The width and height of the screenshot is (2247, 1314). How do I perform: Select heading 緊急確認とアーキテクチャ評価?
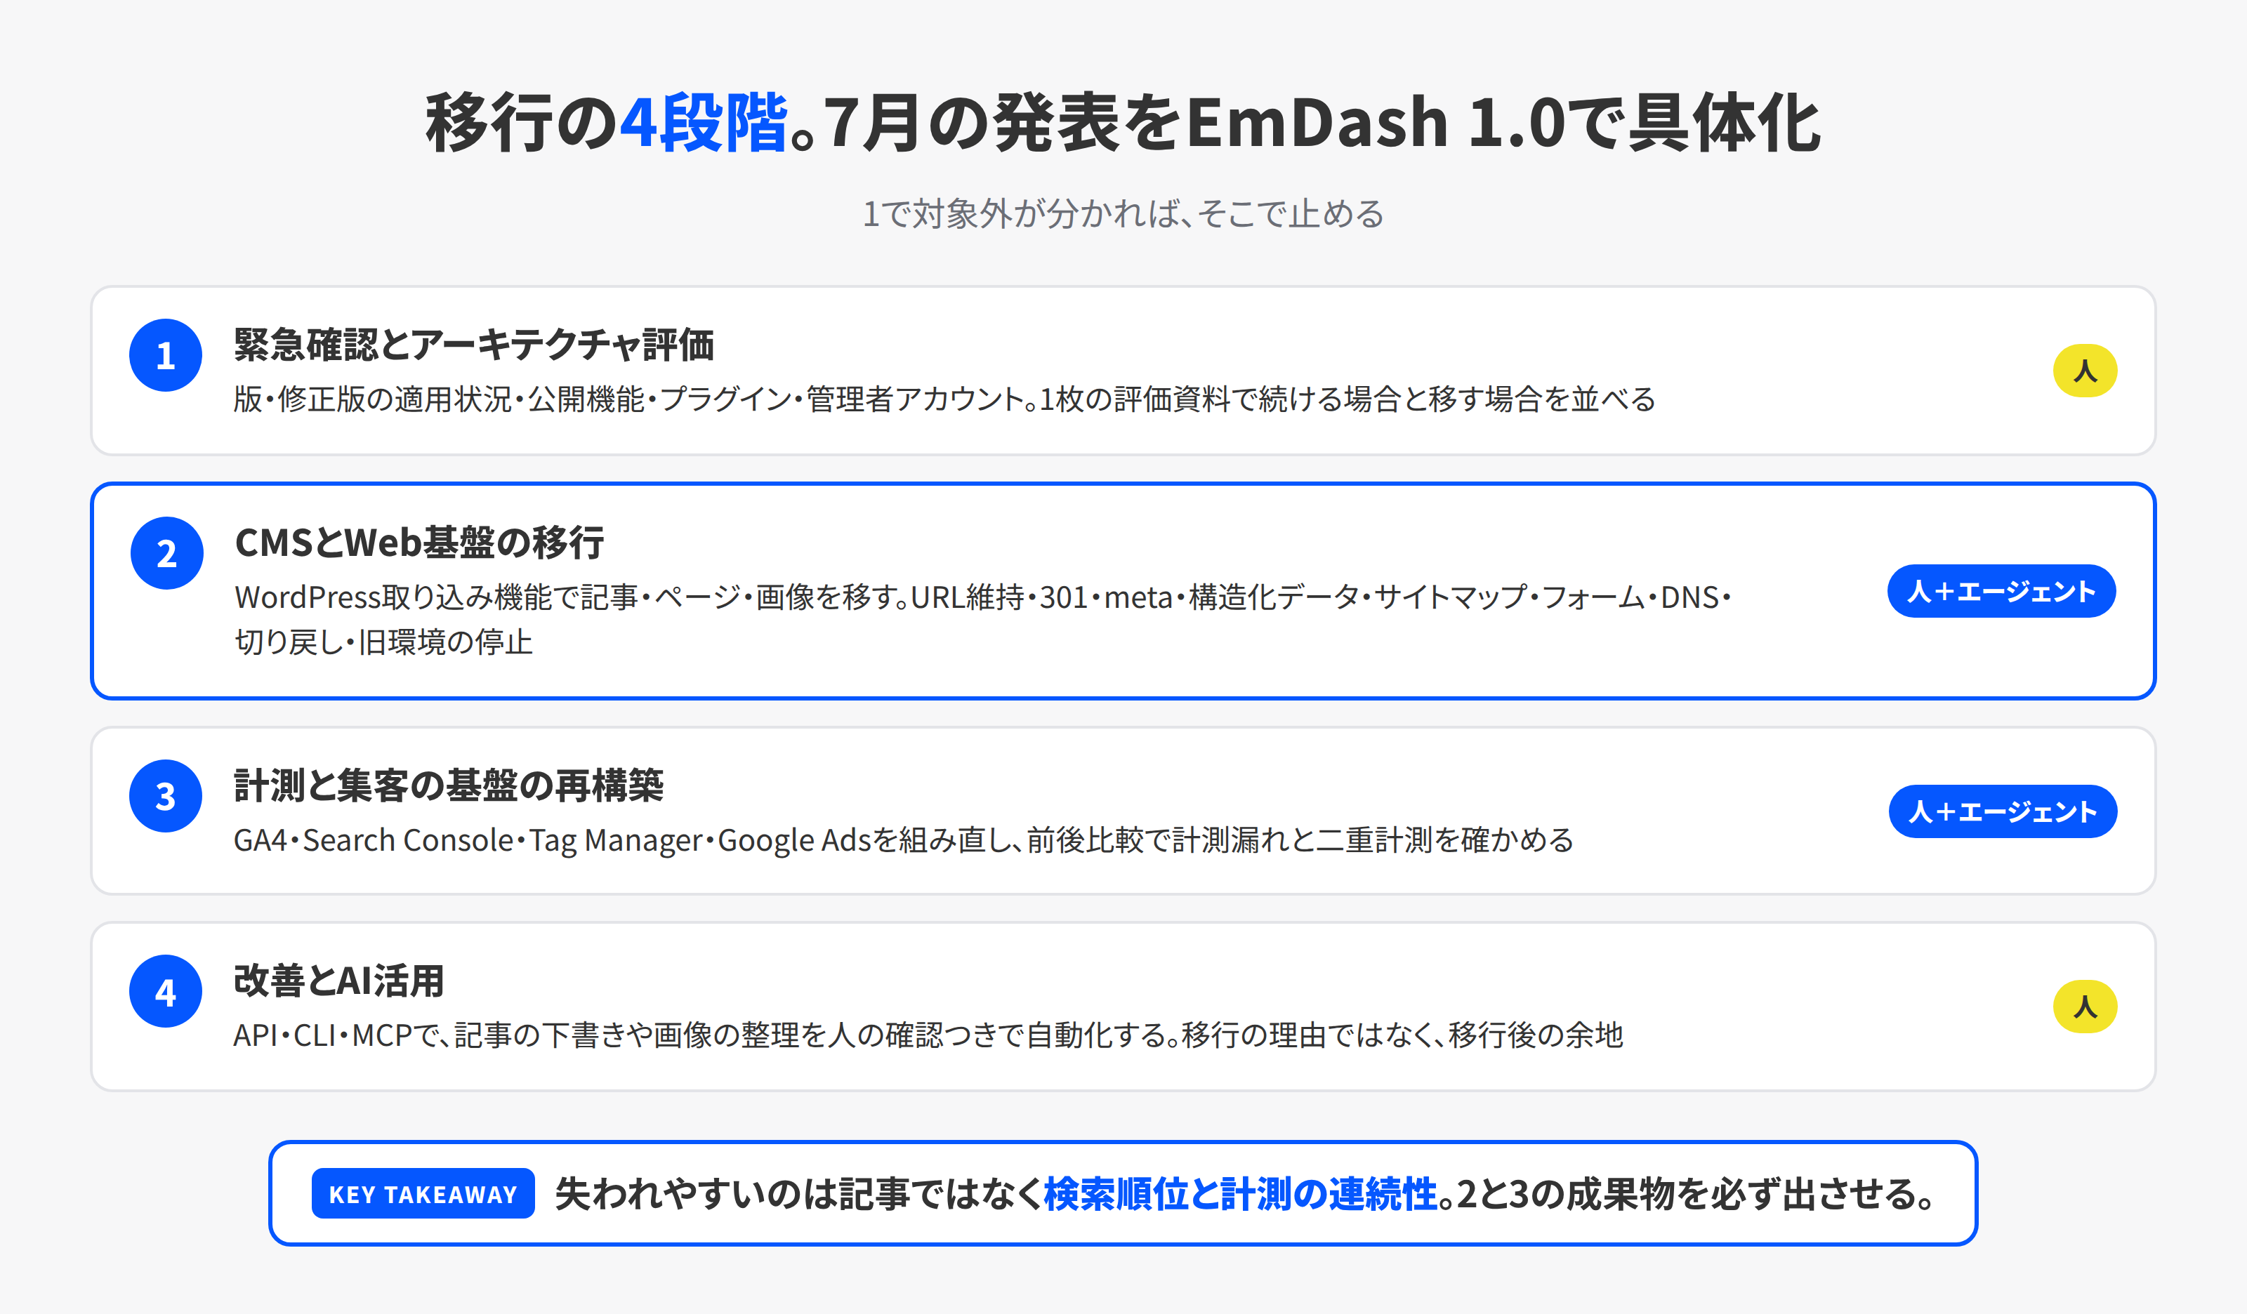pos(473,345)
